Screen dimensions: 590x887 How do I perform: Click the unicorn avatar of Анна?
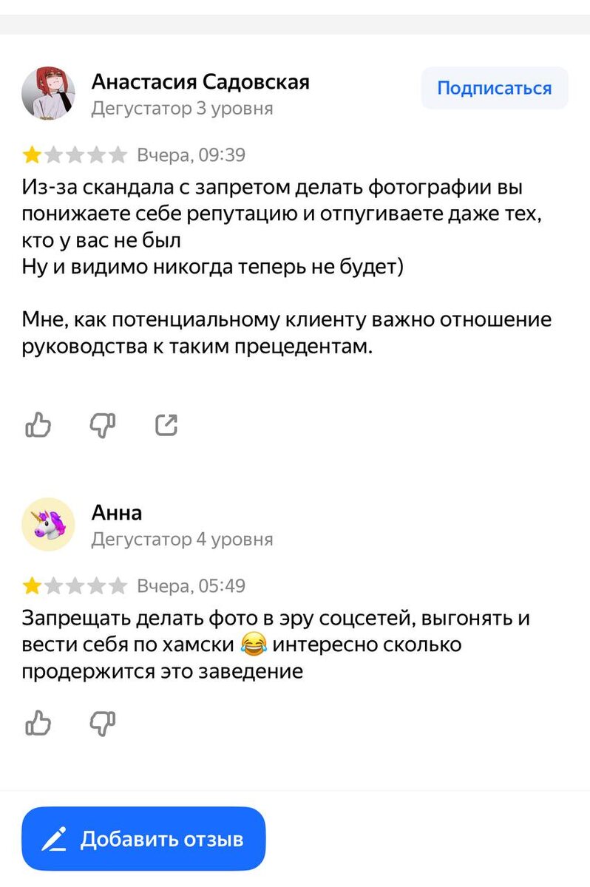pyautogui.click(x=48, y=523)
